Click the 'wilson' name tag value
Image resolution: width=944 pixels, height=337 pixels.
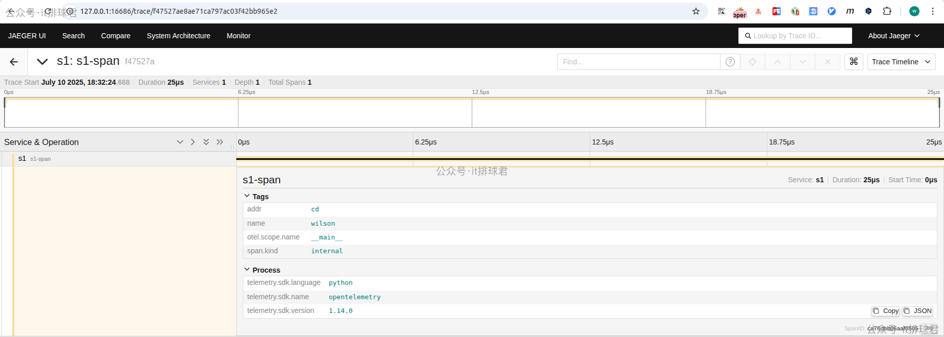click(323, 224)
